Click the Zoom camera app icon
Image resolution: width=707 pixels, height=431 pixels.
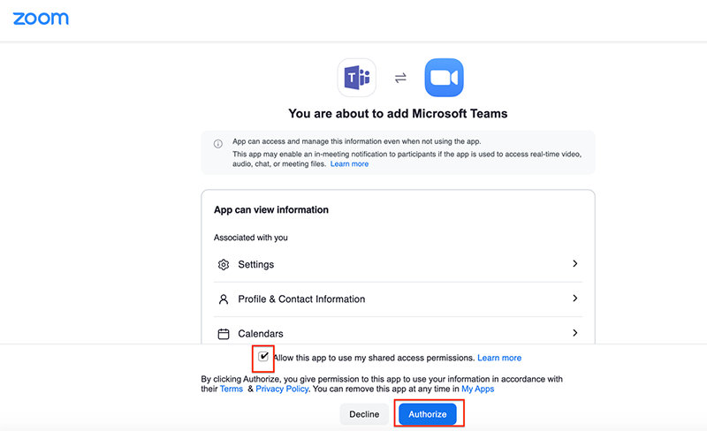click(x=444, y=78)
